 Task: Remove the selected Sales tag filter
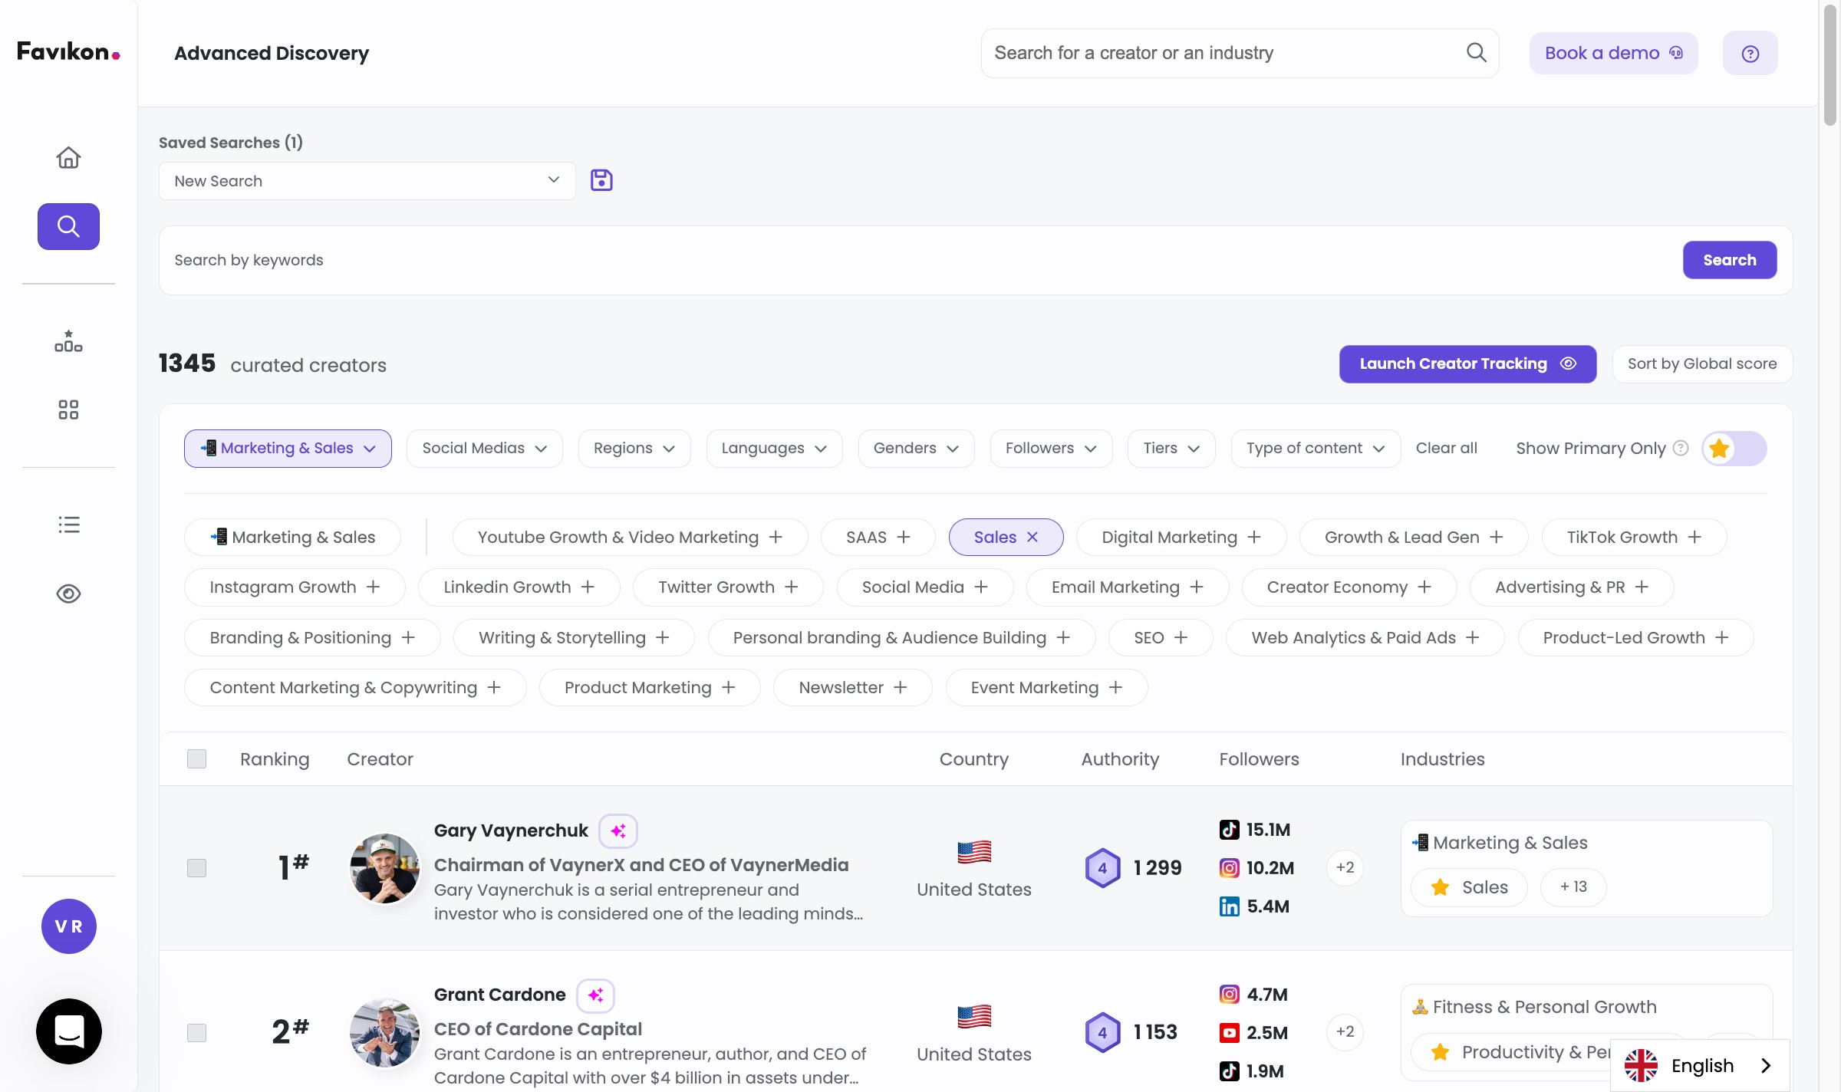[1032, 538]
